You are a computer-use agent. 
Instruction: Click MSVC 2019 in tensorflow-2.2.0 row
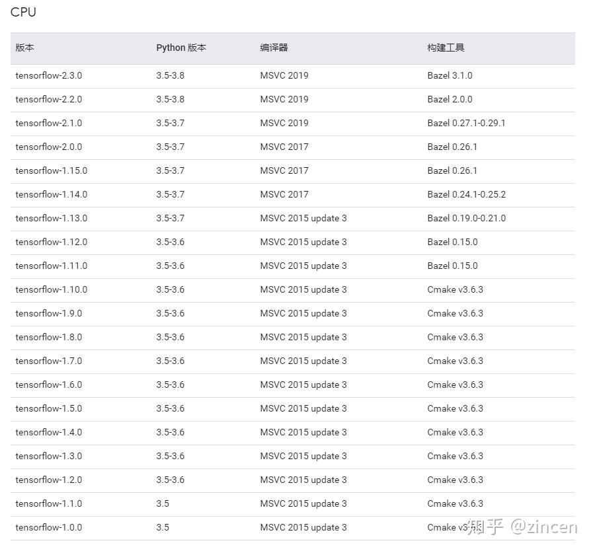284,99
